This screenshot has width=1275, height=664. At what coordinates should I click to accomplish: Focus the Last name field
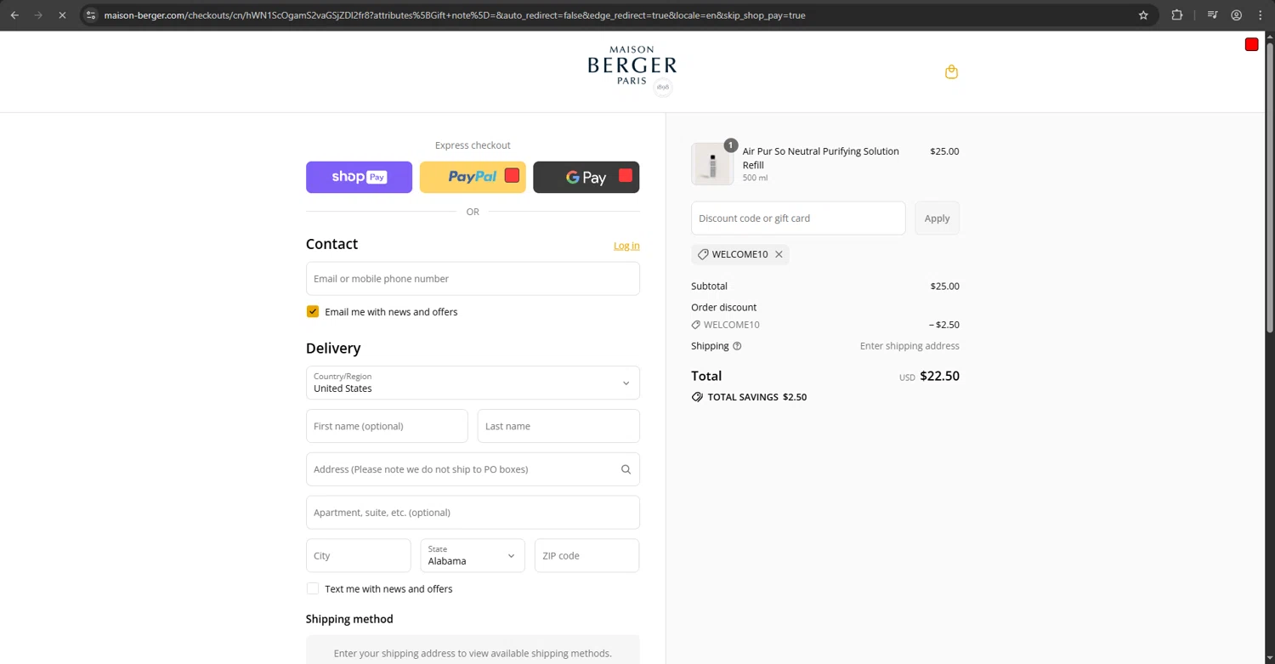[558, 426]
